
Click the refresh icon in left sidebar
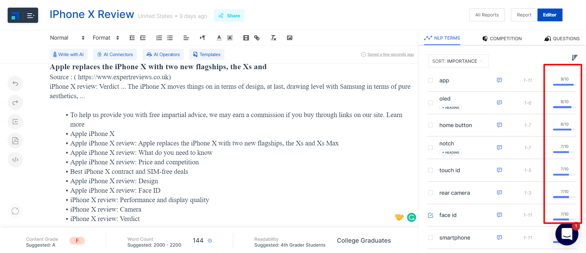[15, 211]
